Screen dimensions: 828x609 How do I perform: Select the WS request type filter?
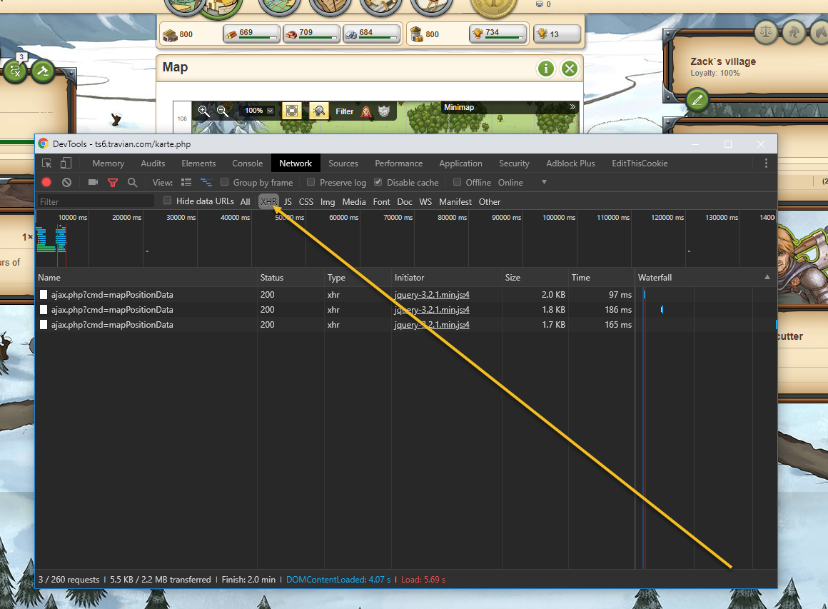point(425,202)
